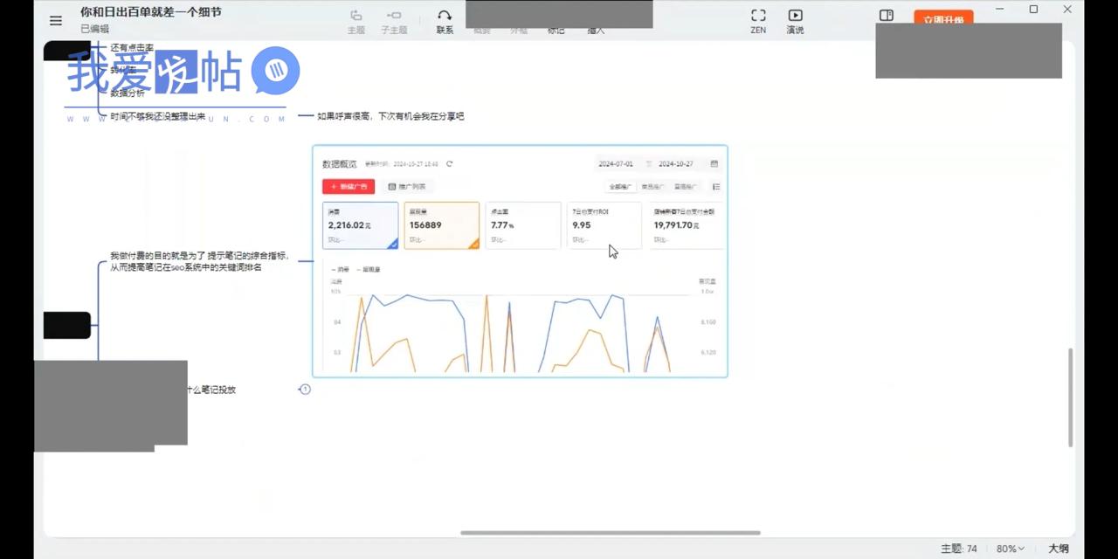Click the orange 展现量 legend entry in chart
The image size is (1118, 559).
tap(369, 270)
